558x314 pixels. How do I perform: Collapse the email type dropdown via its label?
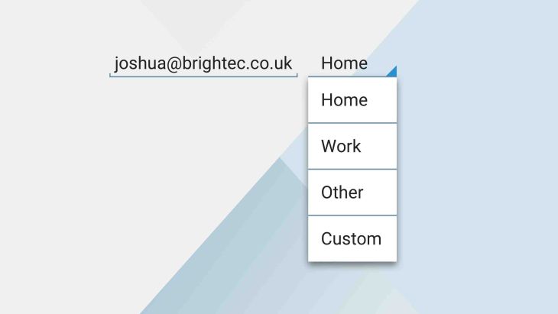coord(345,63)
